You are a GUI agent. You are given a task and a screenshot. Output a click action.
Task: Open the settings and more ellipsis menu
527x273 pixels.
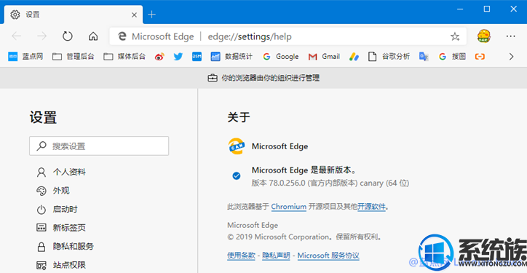point(510,36)
